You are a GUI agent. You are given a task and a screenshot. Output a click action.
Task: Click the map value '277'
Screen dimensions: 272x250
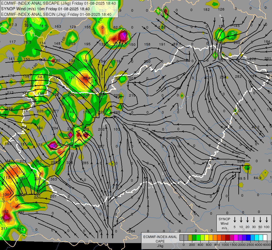(x=56, y=111)
